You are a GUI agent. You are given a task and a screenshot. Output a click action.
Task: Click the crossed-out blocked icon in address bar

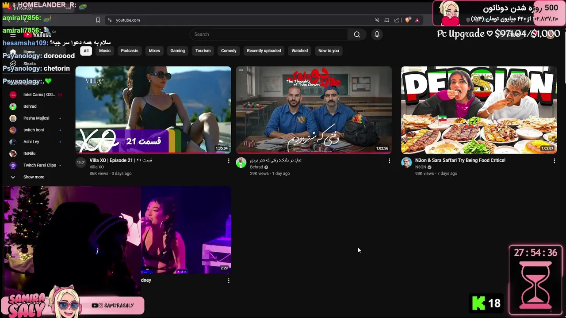pos(377,20)
